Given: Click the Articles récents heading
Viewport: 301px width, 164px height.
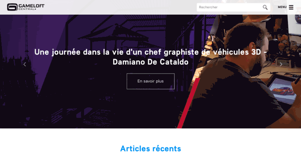Looking at the screenshot, I should click(150, 148).
